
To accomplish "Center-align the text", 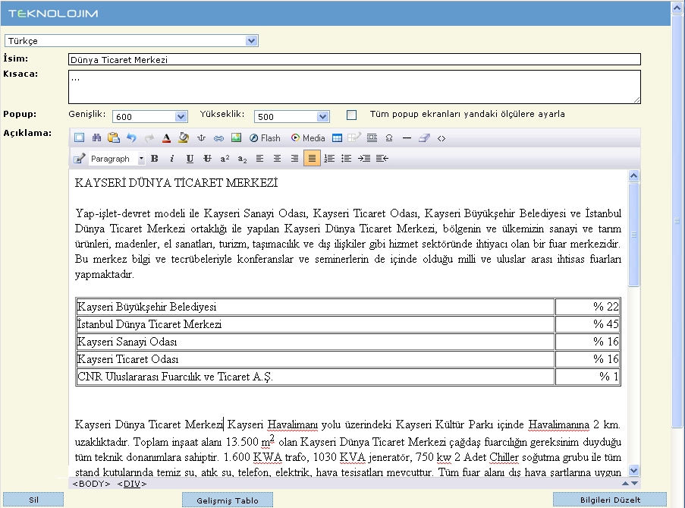I will click(277, 158).
